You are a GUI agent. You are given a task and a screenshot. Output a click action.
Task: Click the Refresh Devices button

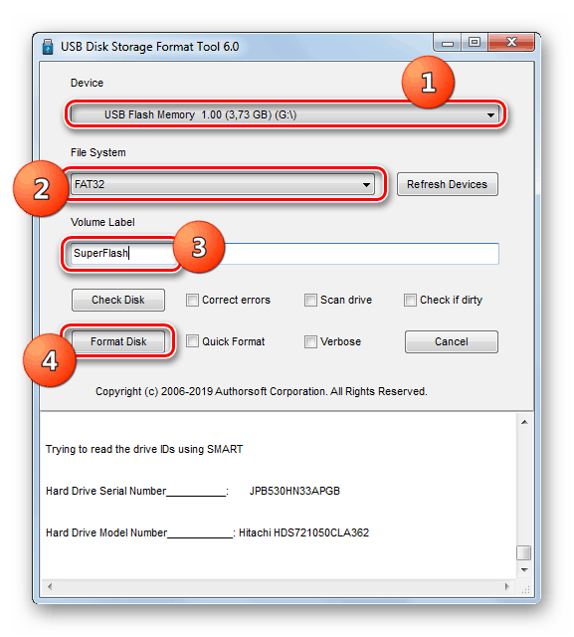click(x=447, y=184)
